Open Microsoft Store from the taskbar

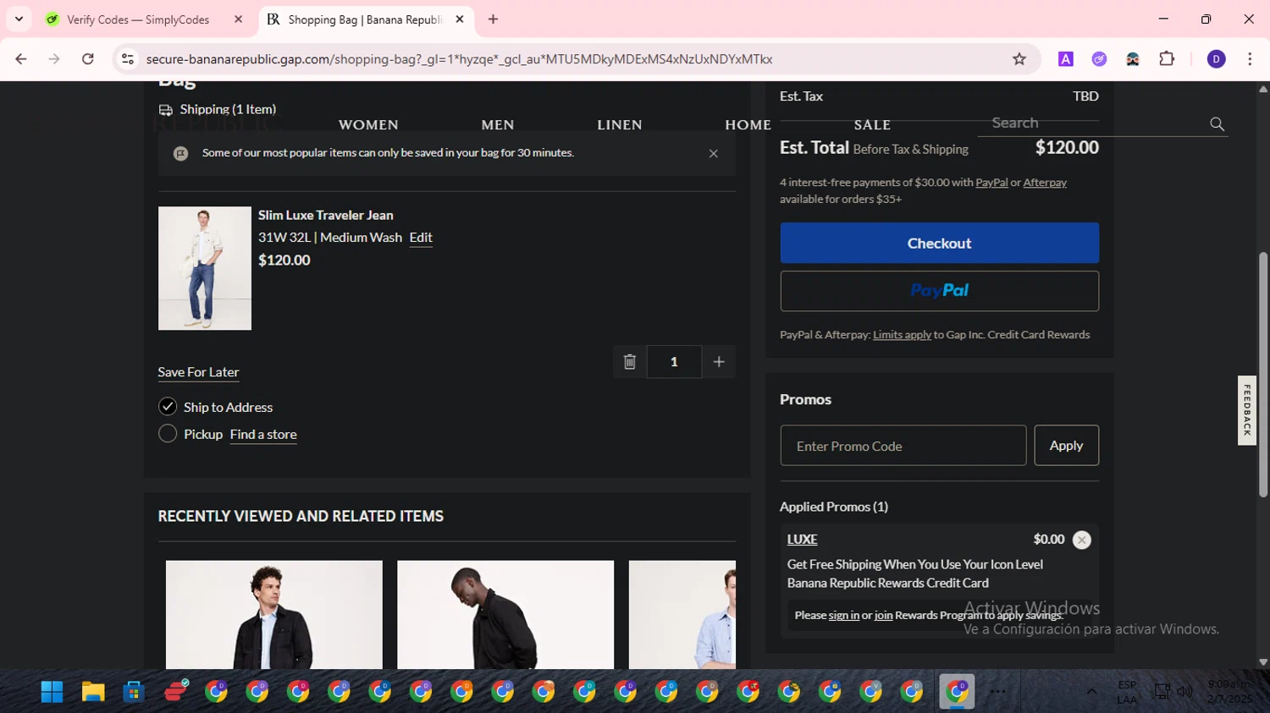coord(134,692)
